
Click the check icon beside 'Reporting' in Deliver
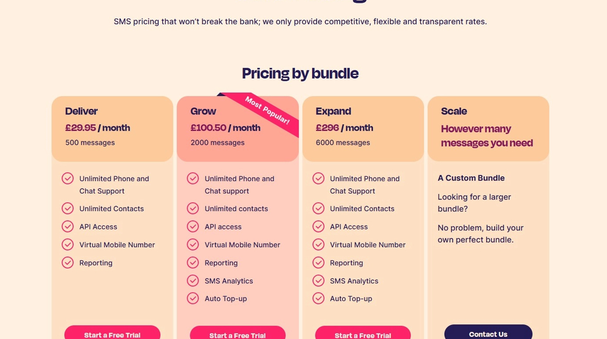point(68,263)
